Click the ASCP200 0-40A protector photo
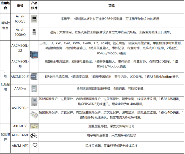The height and width of the screenshot is (154, 185). point(34,102)
